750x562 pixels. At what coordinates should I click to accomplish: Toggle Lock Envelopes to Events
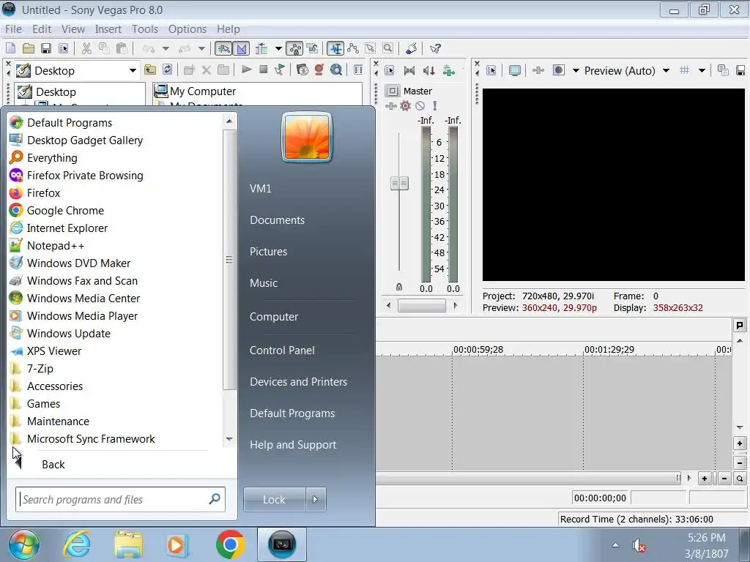(294, 48)
